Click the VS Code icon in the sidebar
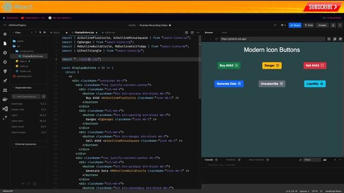344x193 pixels. 5,109
